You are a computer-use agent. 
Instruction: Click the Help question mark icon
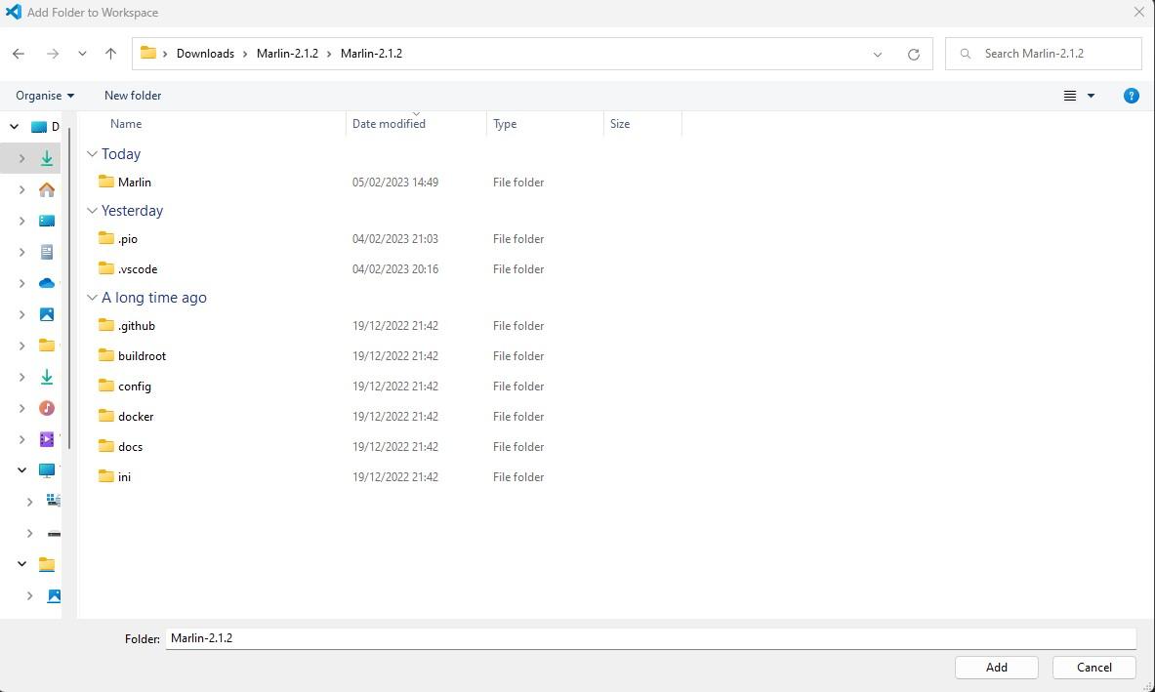coord(1131,95)
